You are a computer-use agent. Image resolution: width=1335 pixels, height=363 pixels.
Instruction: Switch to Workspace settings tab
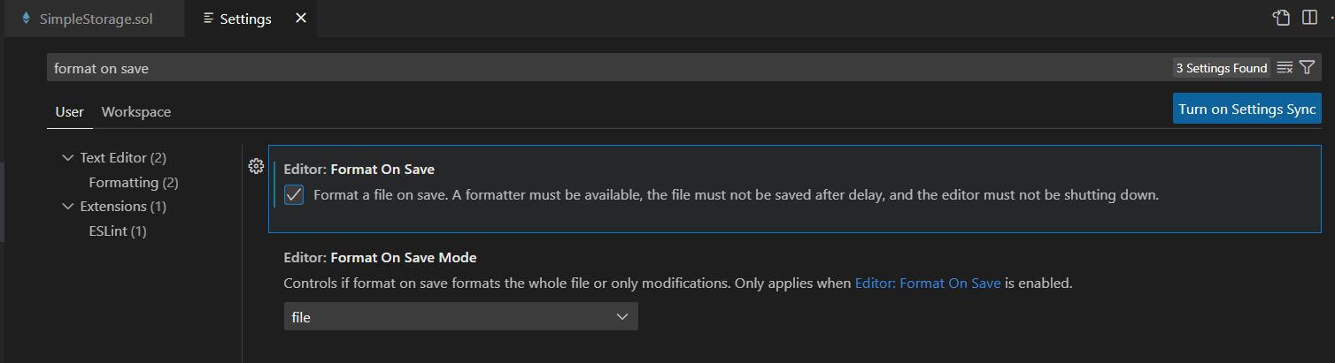click(136, 112)
